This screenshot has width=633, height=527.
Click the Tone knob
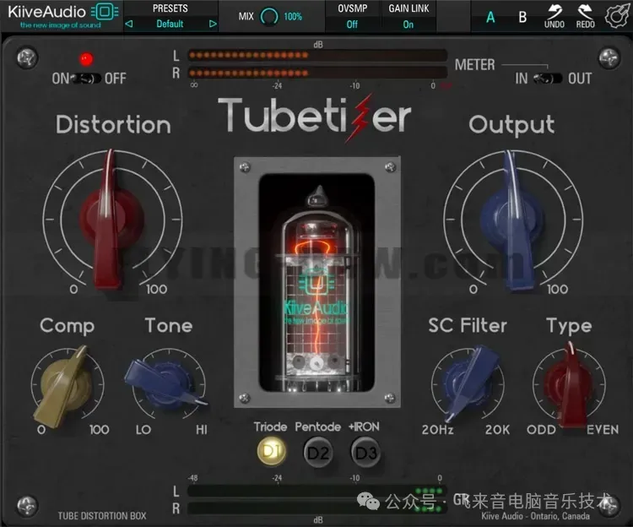pyautogui.click(x=168, y=383)
